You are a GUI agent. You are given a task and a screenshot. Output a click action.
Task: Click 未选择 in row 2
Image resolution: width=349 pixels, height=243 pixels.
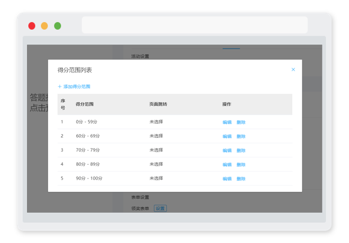[x=156, y=136]
